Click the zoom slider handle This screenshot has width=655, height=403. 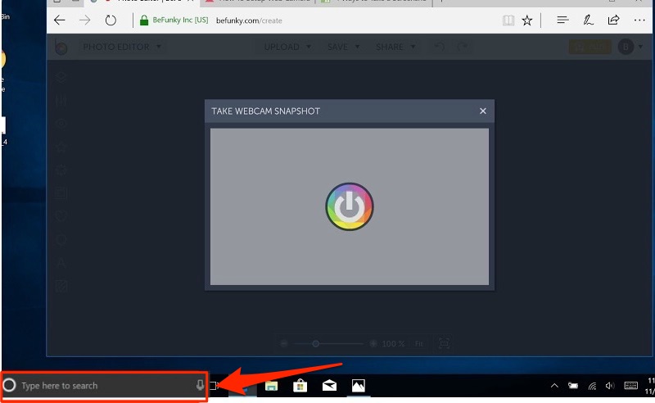(316, 344)
